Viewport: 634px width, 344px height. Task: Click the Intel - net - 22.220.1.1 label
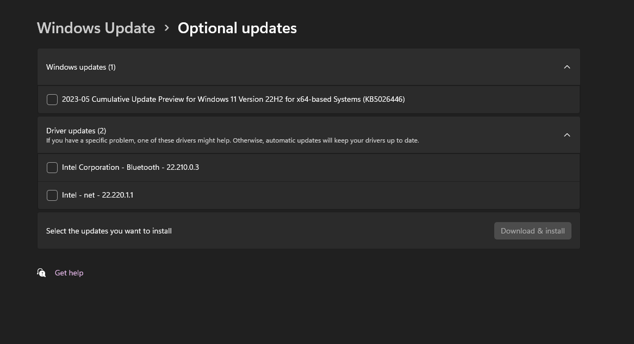[97, 195]
